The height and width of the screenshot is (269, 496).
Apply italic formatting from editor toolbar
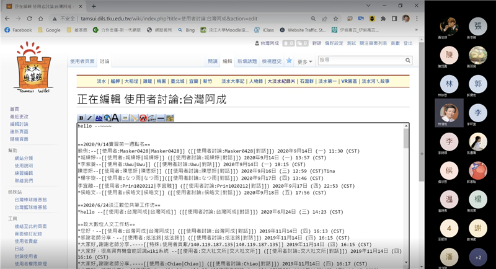click(90, 118)
